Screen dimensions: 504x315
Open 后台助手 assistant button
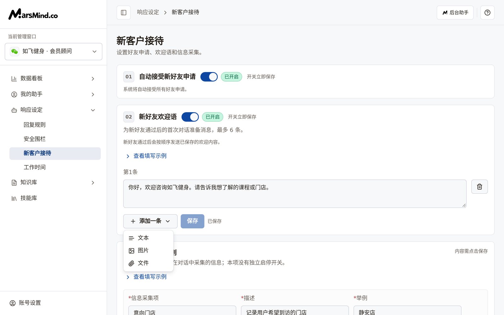[x=455, y=13]
